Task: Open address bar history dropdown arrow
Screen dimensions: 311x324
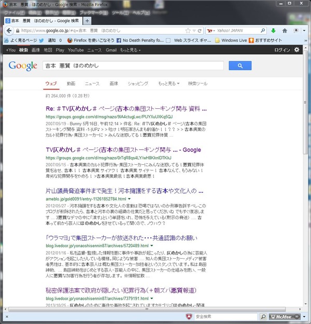Action: (194, 31)
